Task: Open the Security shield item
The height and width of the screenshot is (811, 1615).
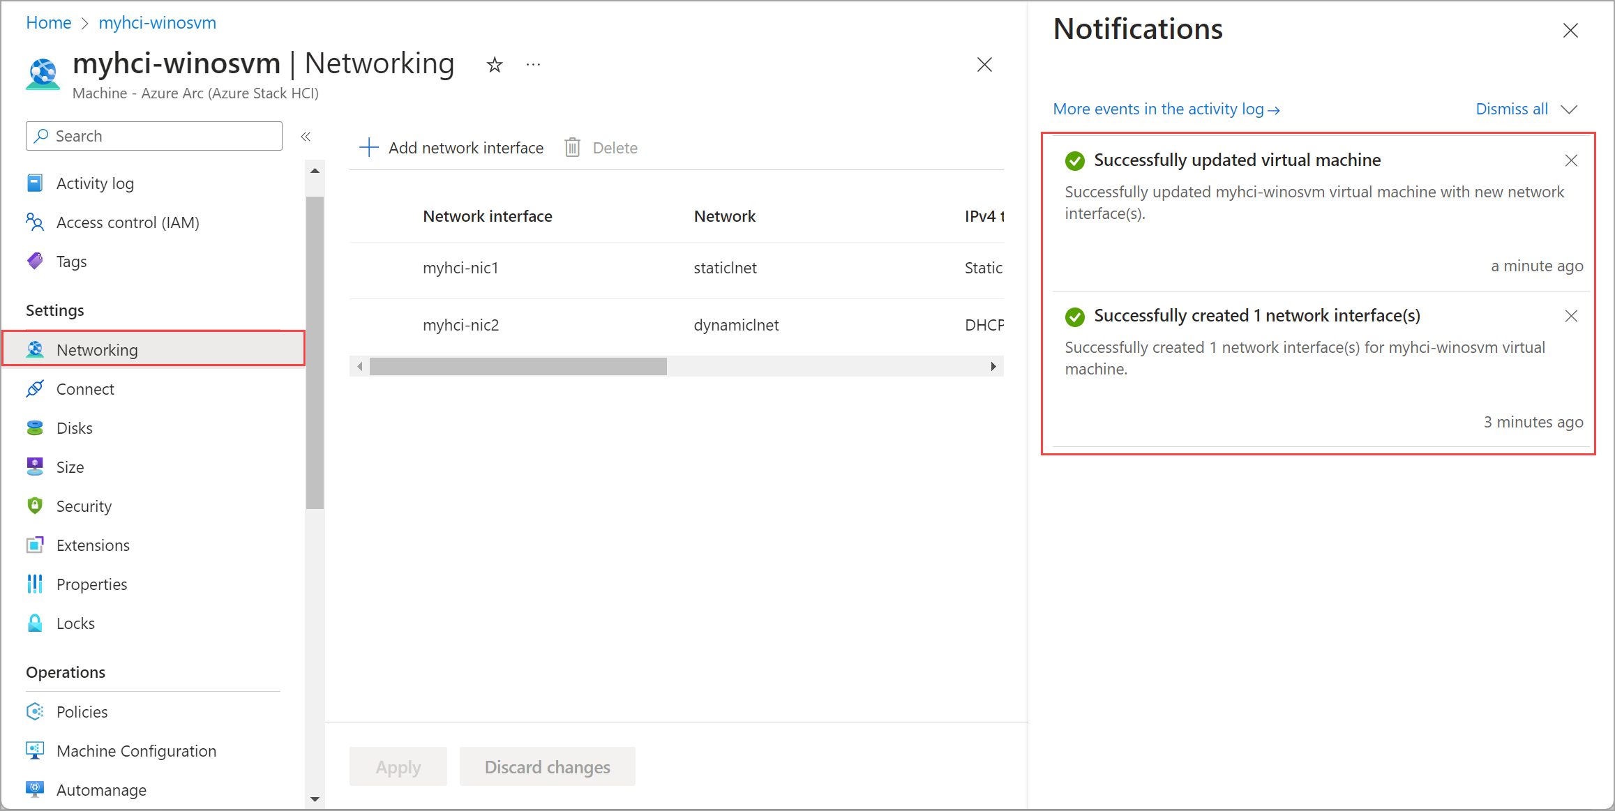Action: coord(84,506)
